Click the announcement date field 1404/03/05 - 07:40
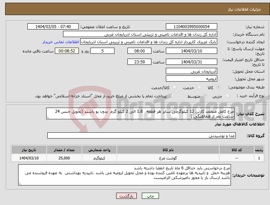This screenshot has width=270, height=205. (x=53, y=26)
